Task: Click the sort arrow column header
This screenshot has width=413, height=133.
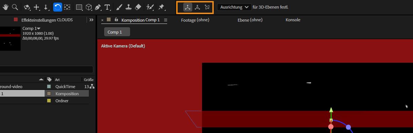Action: (x=41, y=80)
